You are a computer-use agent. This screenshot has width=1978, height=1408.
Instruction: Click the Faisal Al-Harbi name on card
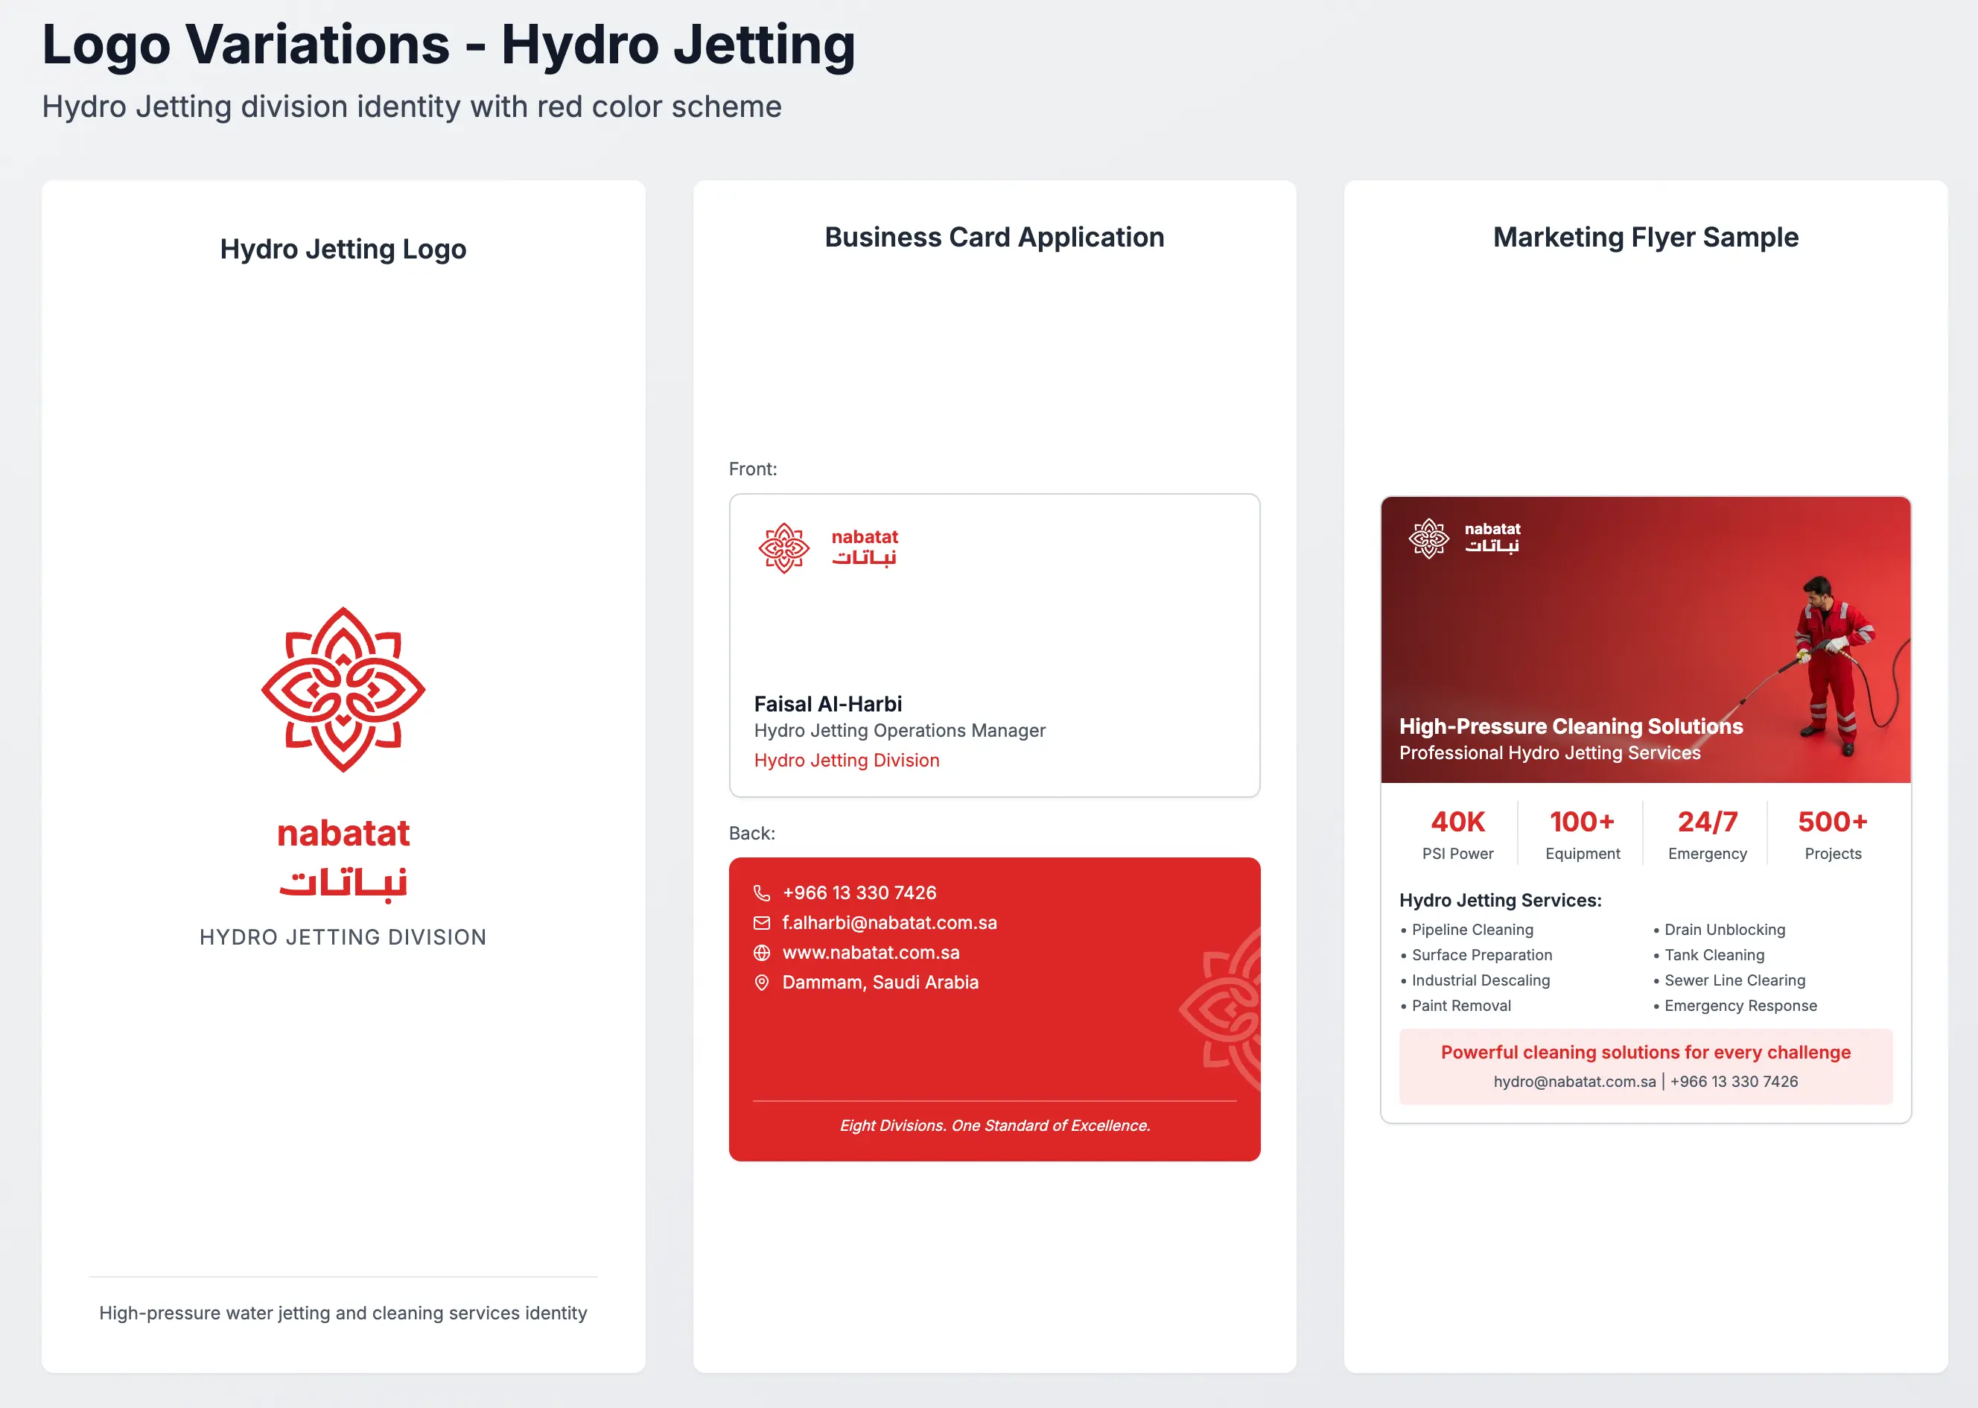click(828, 704)
